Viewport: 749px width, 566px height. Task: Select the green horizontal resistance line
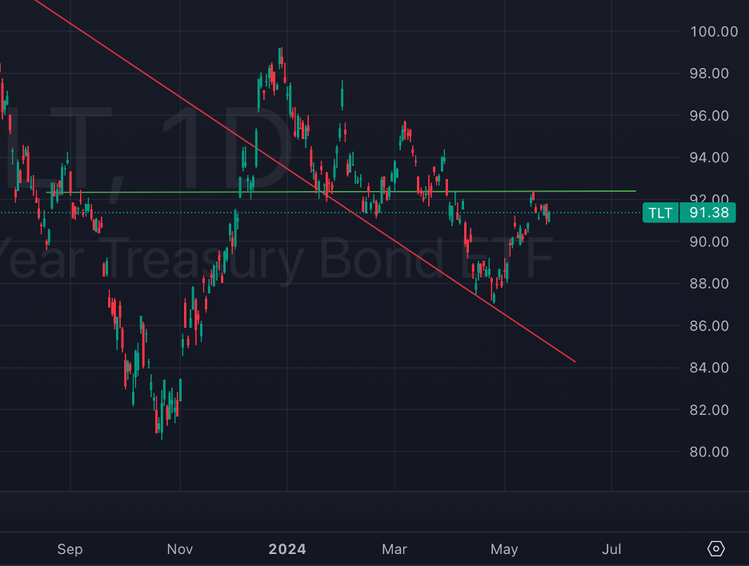pyautogui.click(x=341, y=192)
